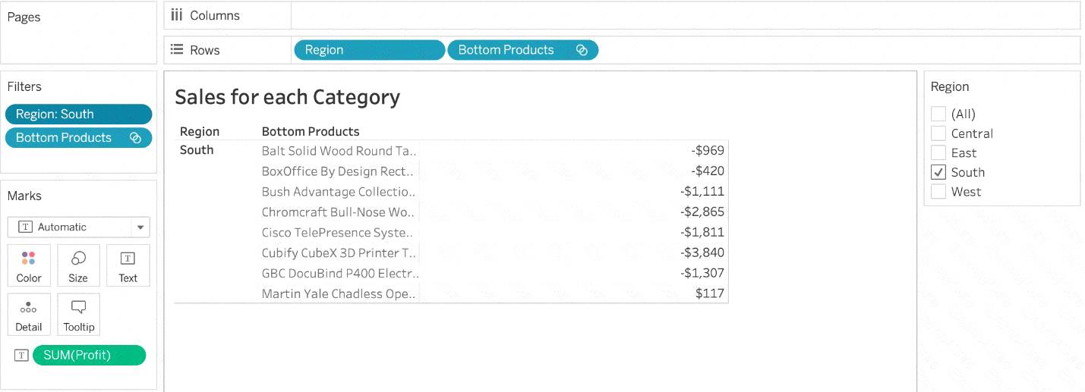Click text icon beside SUM(Profit) pill

(22, 356)
